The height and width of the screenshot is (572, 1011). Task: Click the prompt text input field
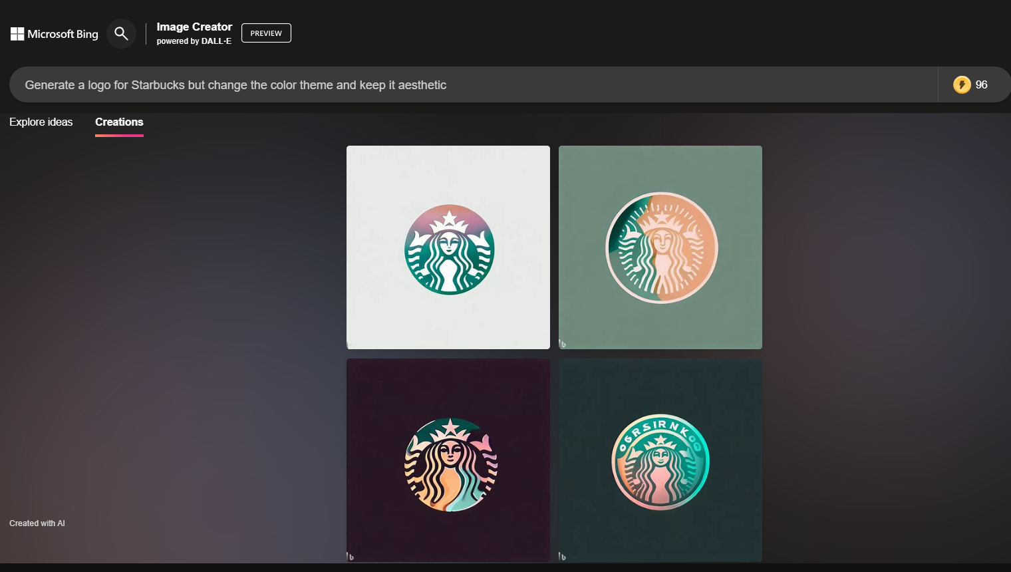[x=474, y=84]
